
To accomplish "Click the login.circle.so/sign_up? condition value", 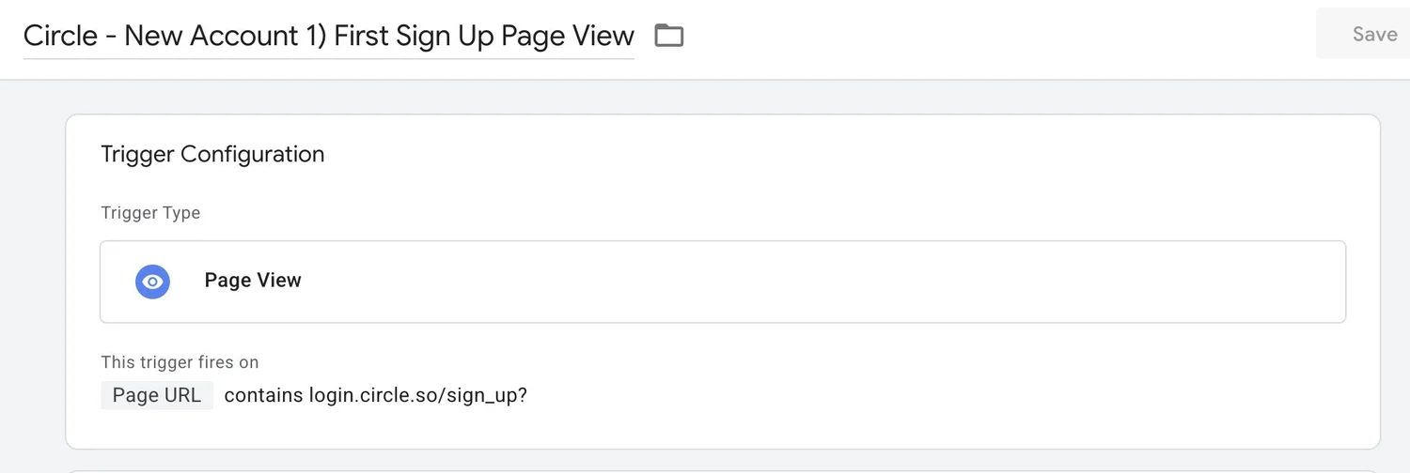I will coord(417,395).
